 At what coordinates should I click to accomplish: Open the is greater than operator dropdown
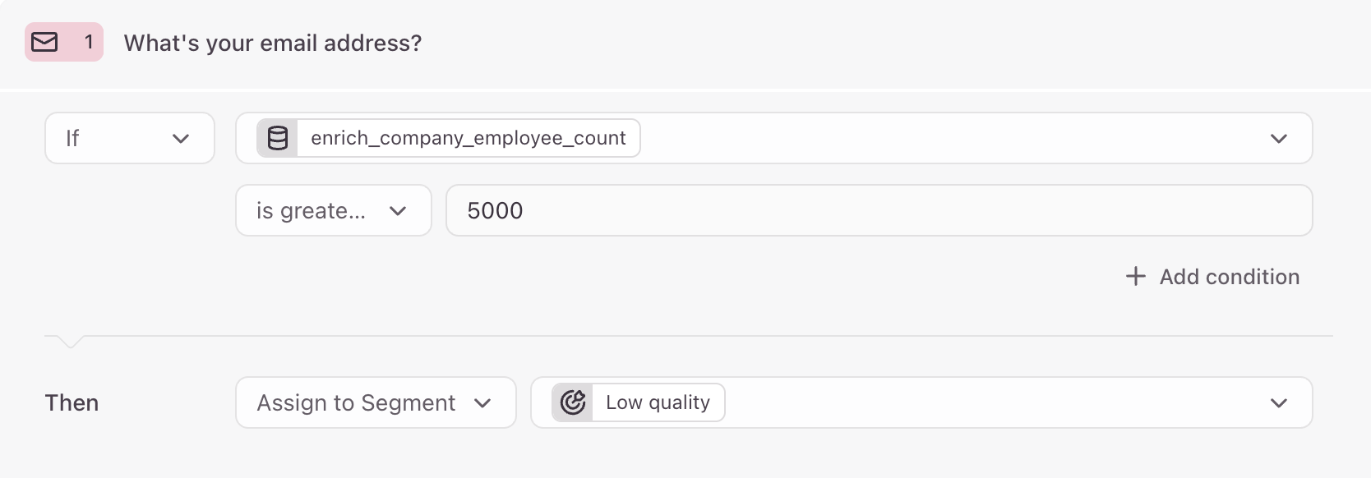click(334, 210)
